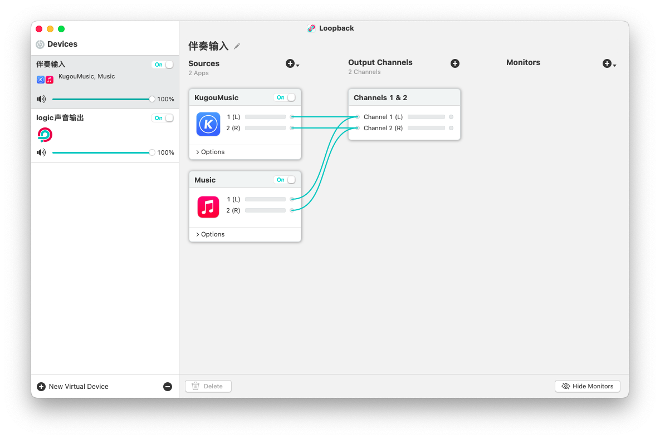
Task: Click the speaker icon for 伴奏输入 device
Action: [x=41, y=99]
